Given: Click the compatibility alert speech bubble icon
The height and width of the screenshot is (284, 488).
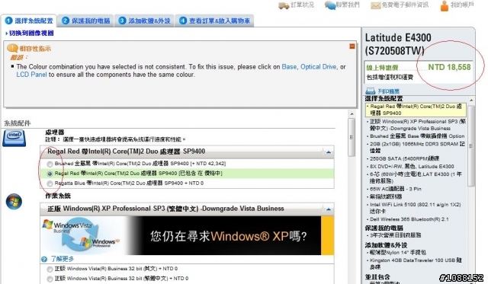Looking at the screenshot, I should pyautogui.click(x=12, y=48).
